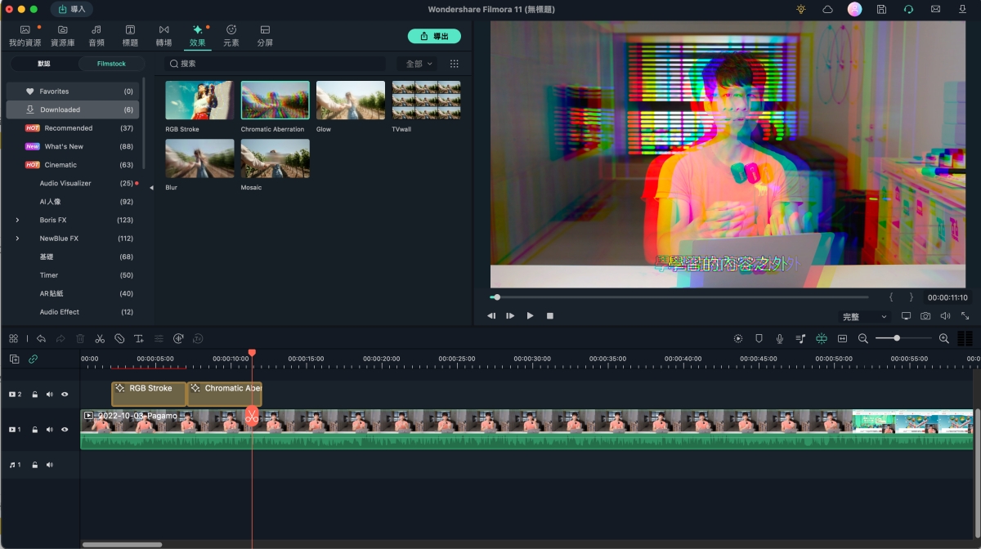Click the add text tool icon
The image size is (981, 549).
coord(139,339)
